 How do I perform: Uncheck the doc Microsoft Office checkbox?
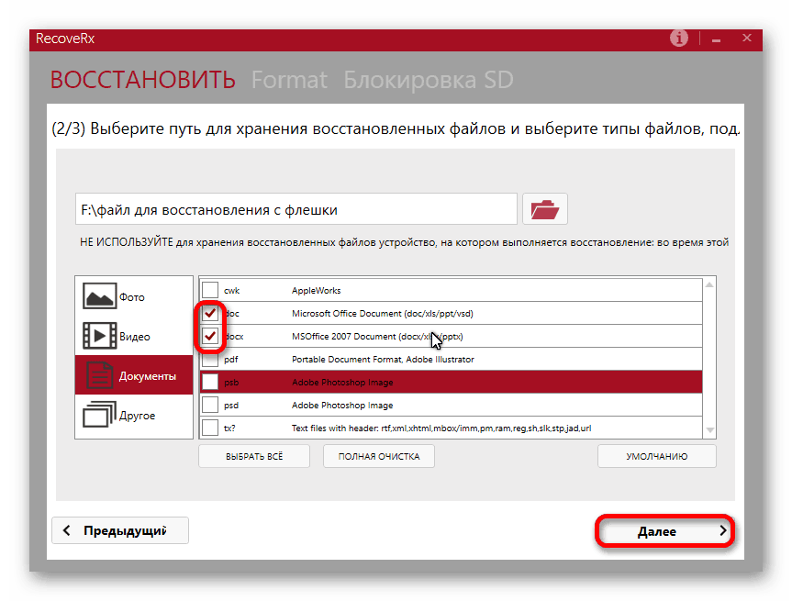click(210, 313)
